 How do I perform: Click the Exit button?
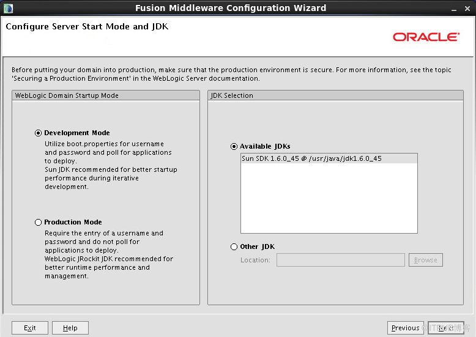tap(30, 328)
